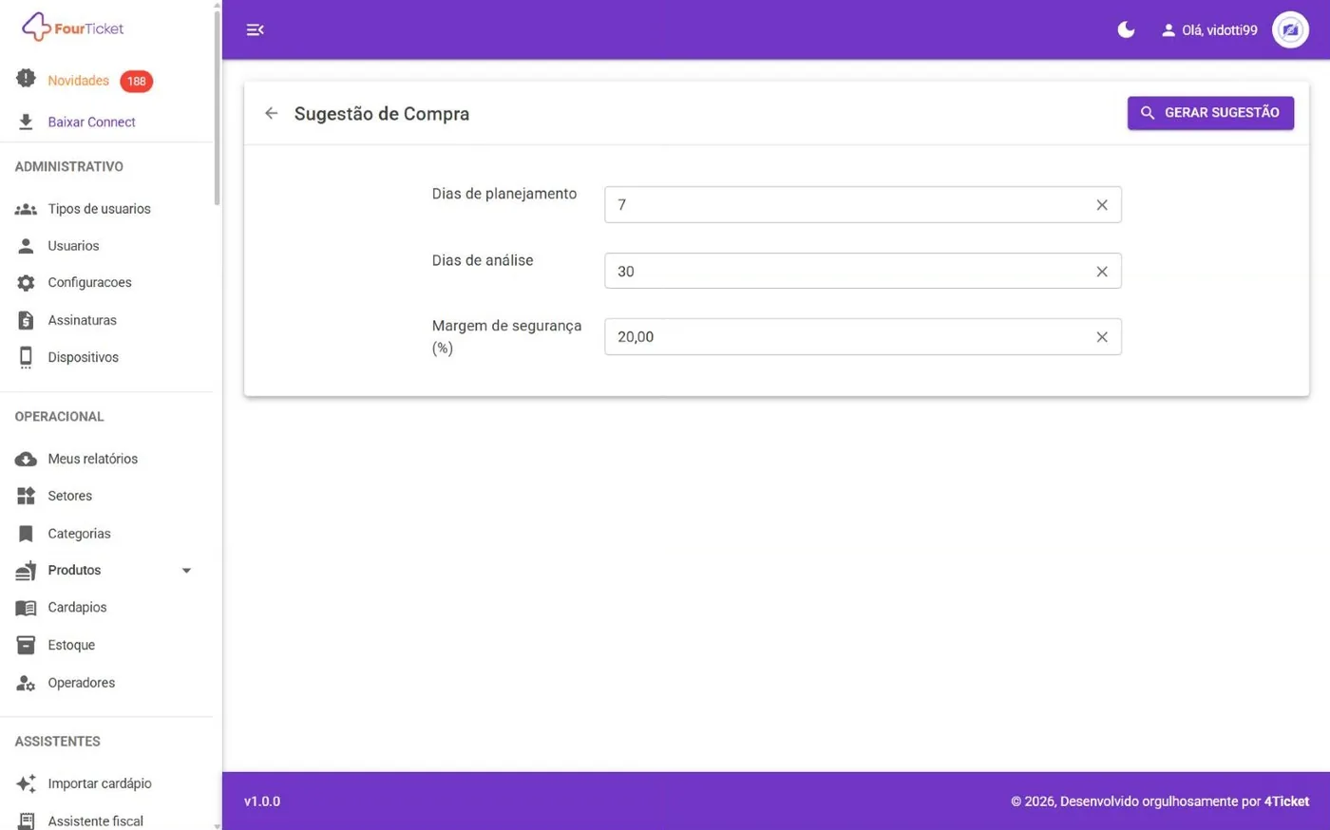Viewport: 1330px width, 830px height.
Task: Click the Configuracoes gear icon
Action: click(x=26, y=283)
